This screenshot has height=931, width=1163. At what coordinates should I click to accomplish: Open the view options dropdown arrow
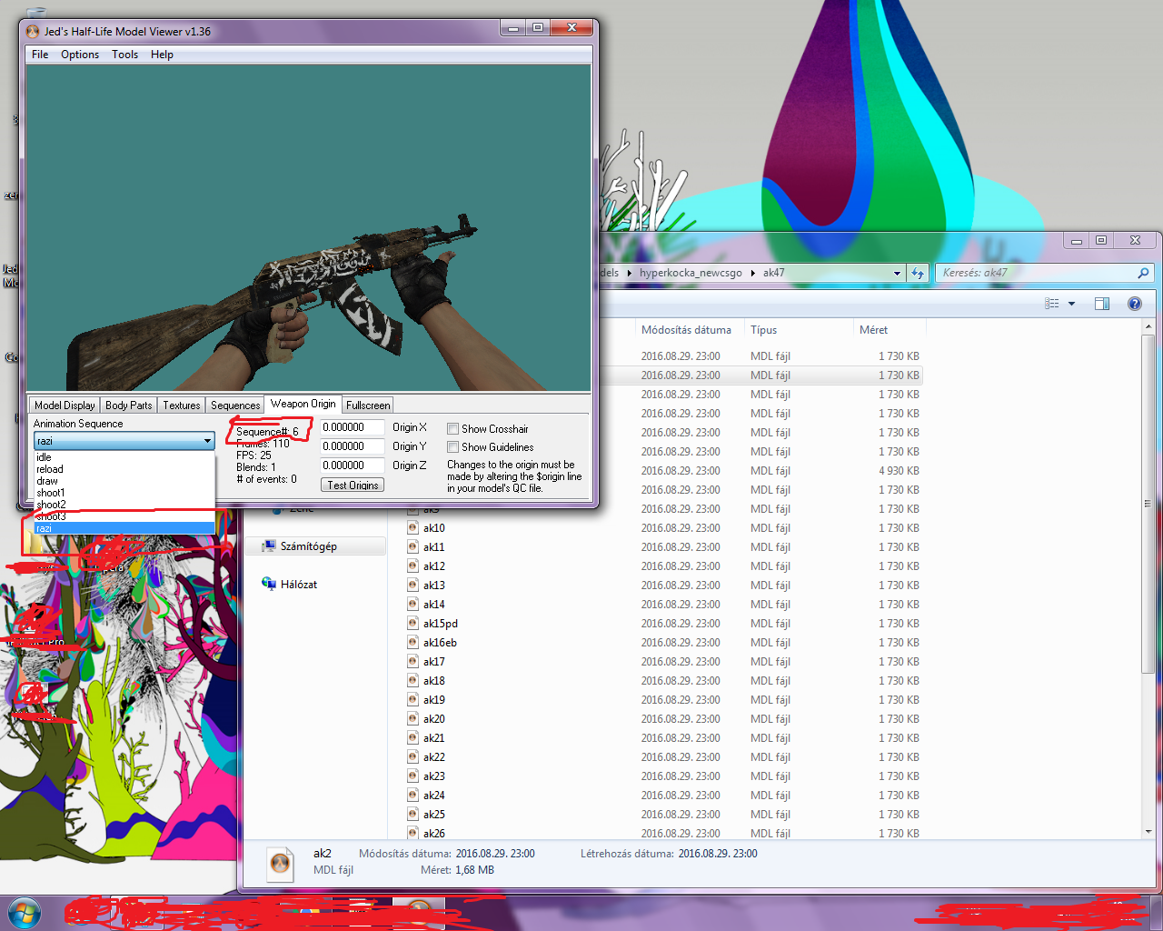point(1072,304)
